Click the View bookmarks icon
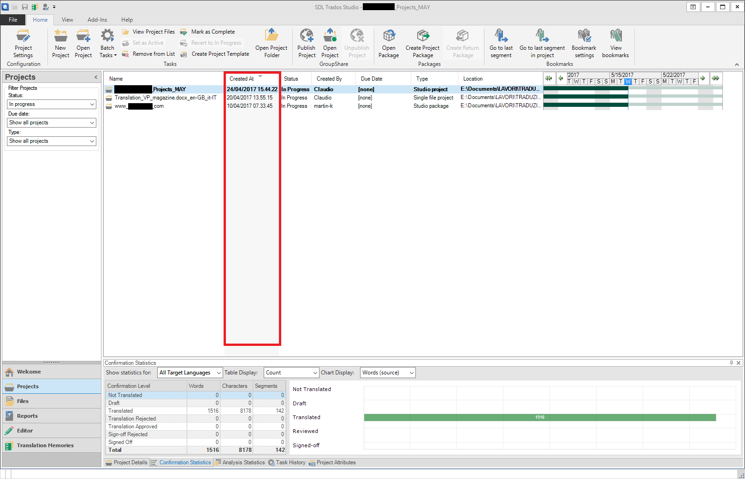Screen dimensions: 745x479 [x=615, y=36]
